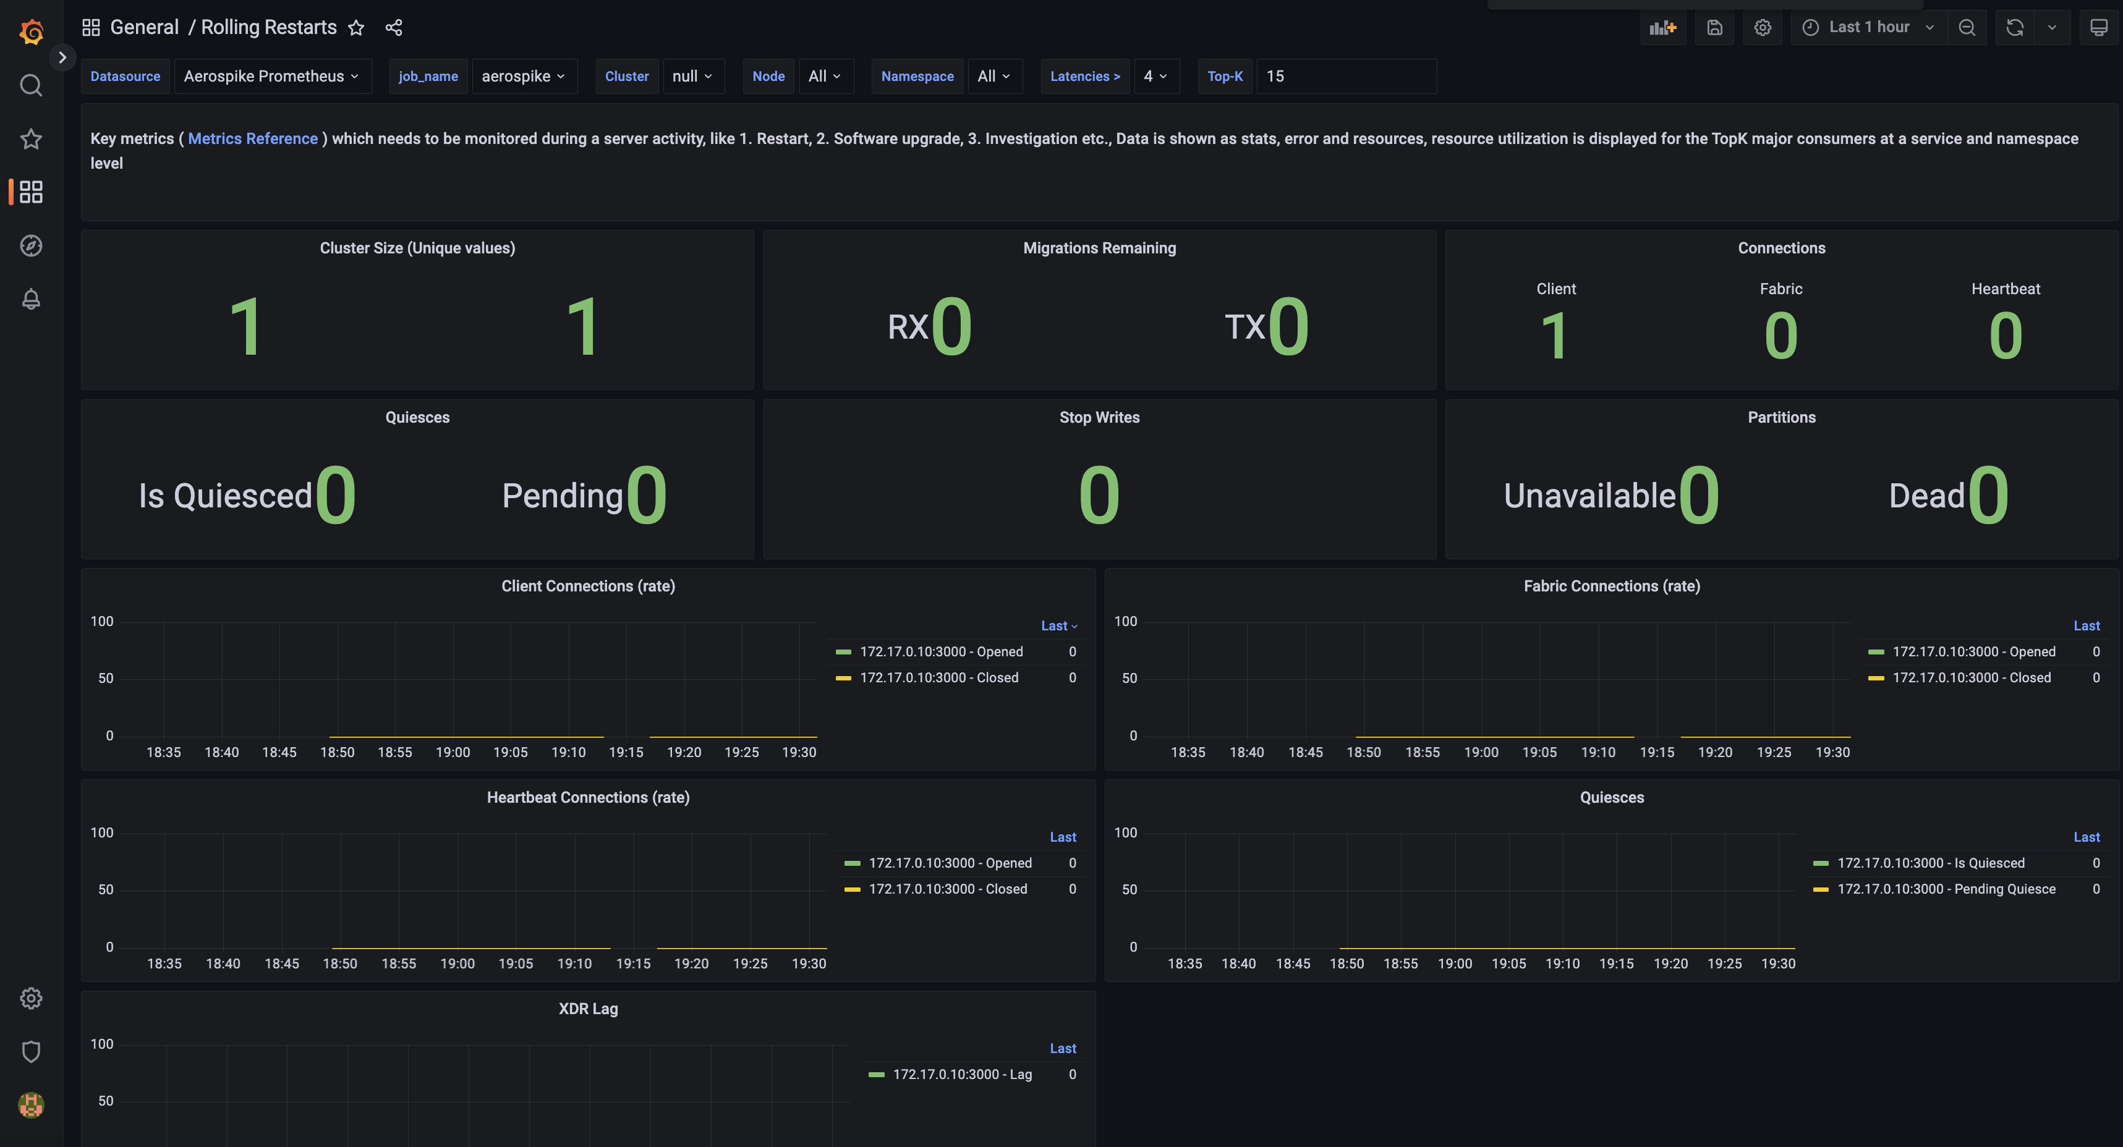Open dashboard settings gear icon
Screen dimensions: 2123x1147
(1762, 28)
